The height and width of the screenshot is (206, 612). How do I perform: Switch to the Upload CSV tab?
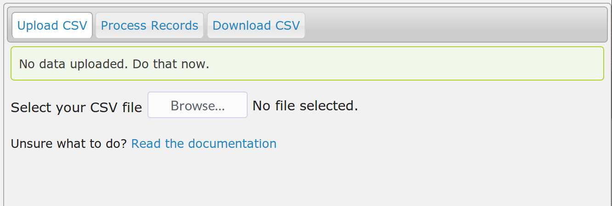coord(52,26)
